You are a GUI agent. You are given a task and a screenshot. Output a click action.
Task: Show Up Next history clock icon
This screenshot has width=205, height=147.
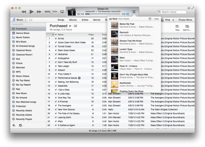pos(150,19)
